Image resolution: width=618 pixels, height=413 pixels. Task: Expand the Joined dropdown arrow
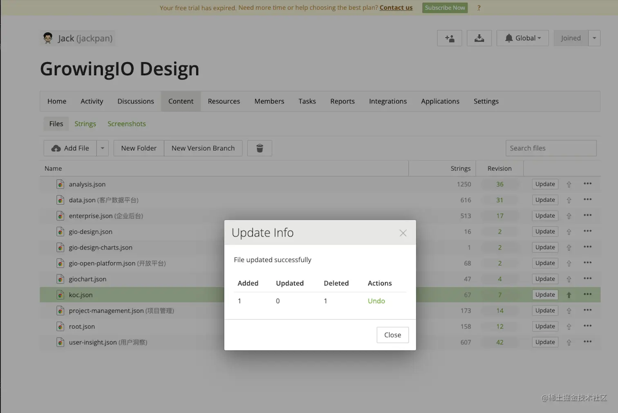pyautogui.click(x=594, y=38)
